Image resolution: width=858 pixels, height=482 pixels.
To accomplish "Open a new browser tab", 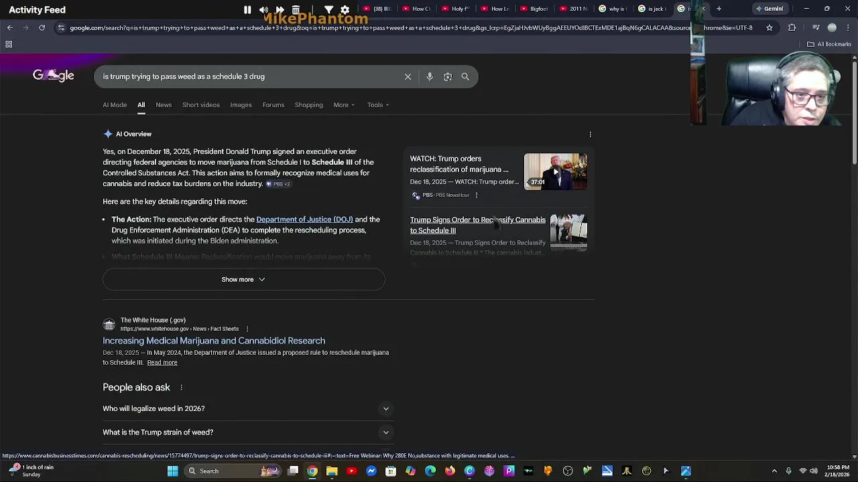I will (x=719, y=9).
